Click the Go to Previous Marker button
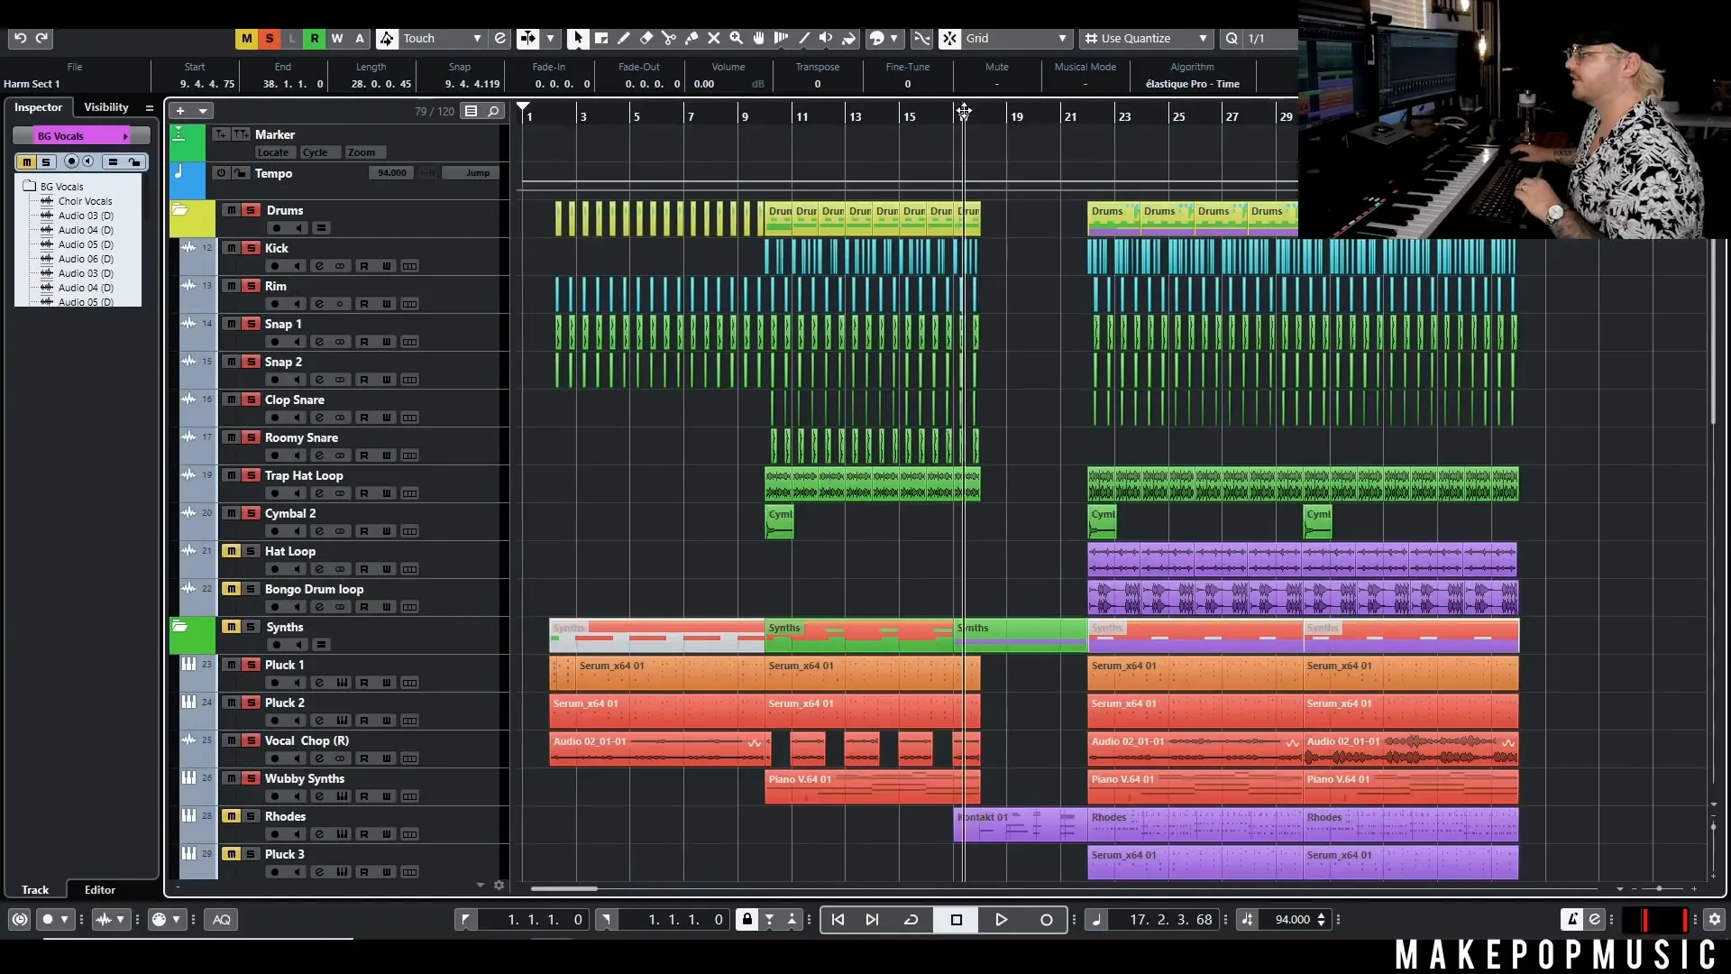 (838, 919)
